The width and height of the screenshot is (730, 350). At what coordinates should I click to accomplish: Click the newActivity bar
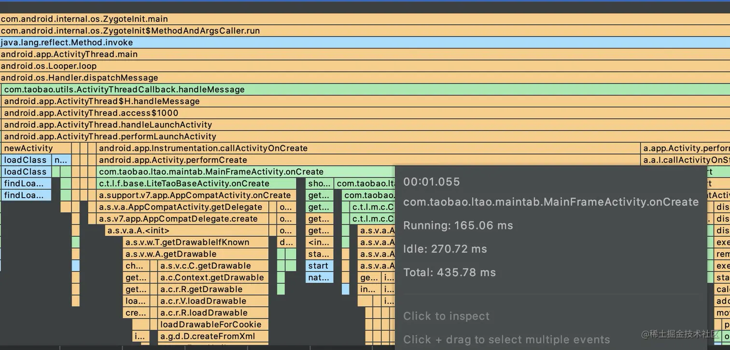pos(37,148)
